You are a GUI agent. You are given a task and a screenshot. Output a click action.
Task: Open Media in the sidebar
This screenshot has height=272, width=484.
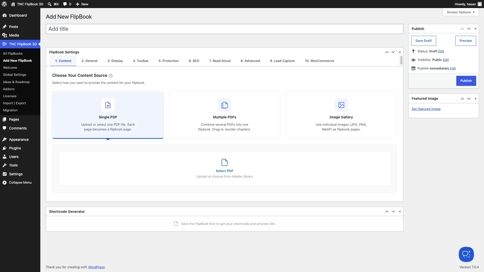click(x=20, y=35)
